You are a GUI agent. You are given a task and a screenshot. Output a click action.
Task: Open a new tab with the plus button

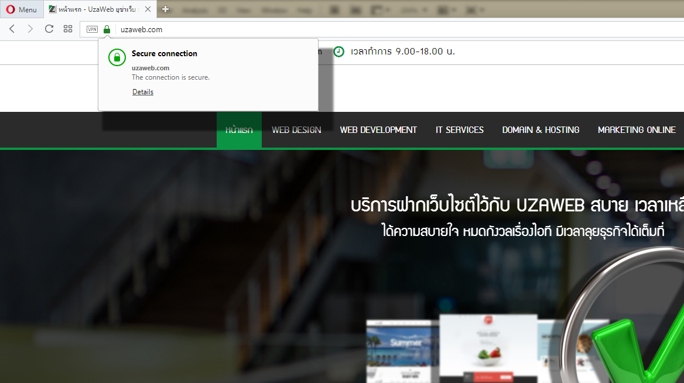pos(165,9)
